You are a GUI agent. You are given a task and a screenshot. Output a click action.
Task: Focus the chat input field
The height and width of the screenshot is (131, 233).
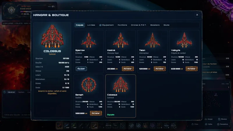[17, 115]
